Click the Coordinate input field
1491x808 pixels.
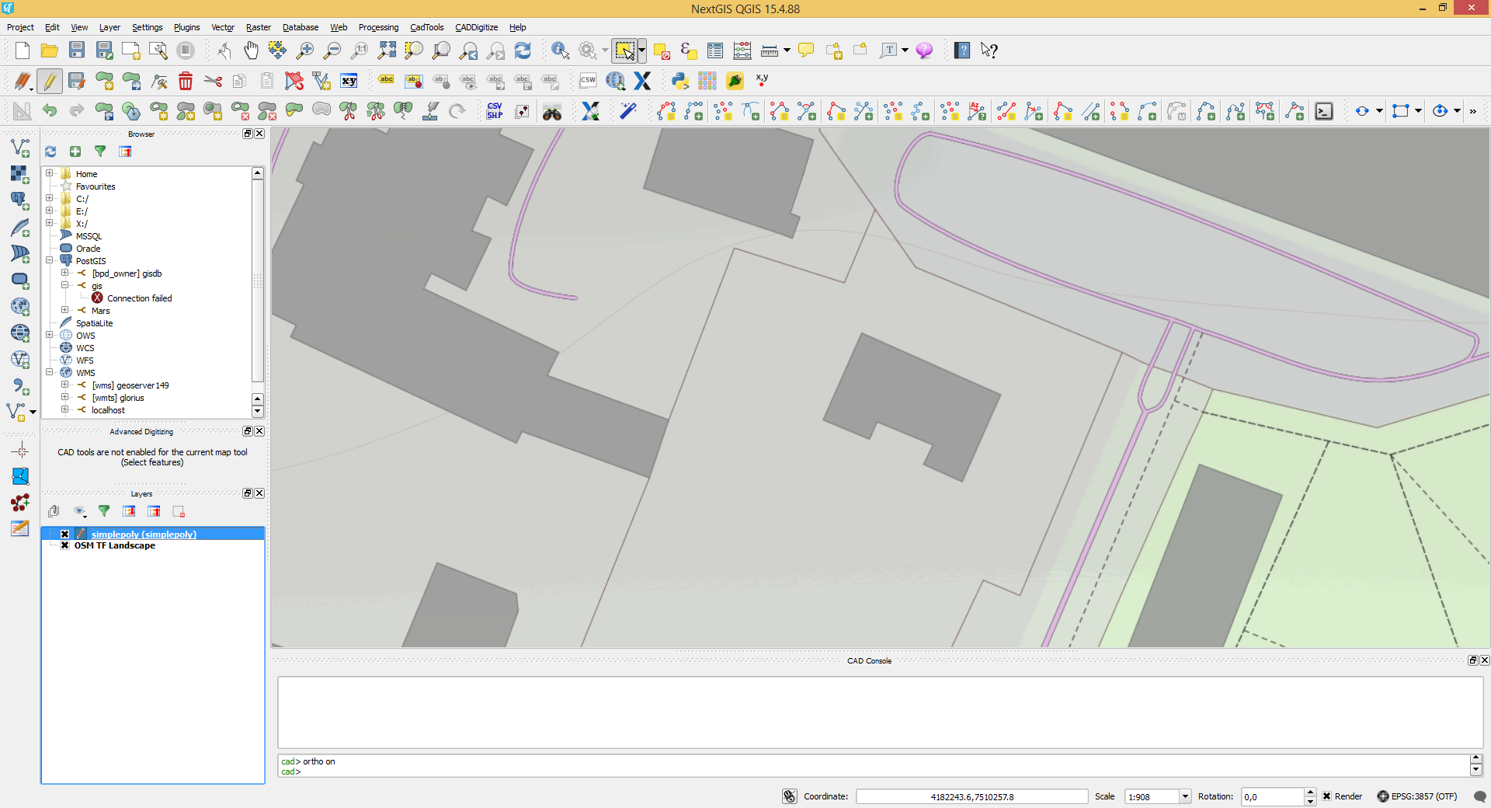click(971, 796)
